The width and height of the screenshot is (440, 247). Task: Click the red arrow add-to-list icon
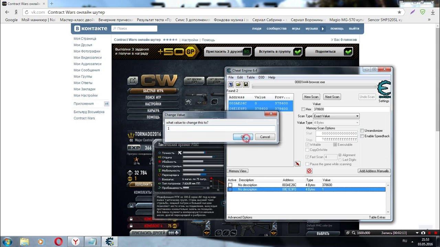298,164
